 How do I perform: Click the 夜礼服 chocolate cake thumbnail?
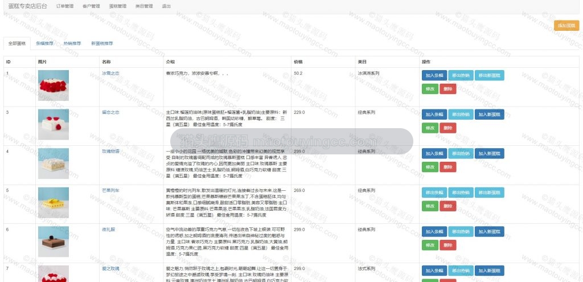coord(53,242)
